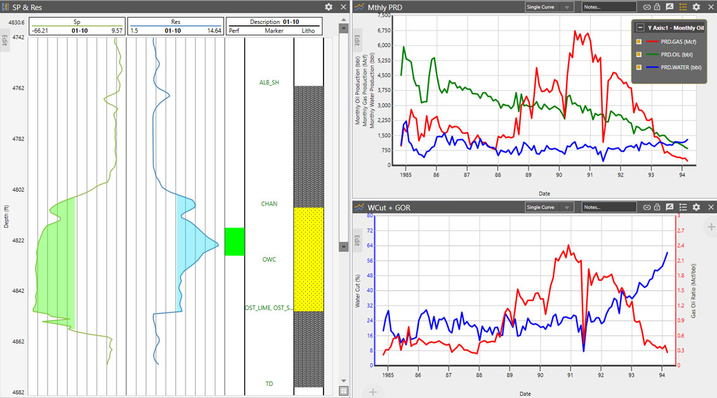The width and height of the screenshot is (717, 398).
Task: Collapse the Y Axis:1 Monthly Oil legend group
Action: tap(640, 27)
